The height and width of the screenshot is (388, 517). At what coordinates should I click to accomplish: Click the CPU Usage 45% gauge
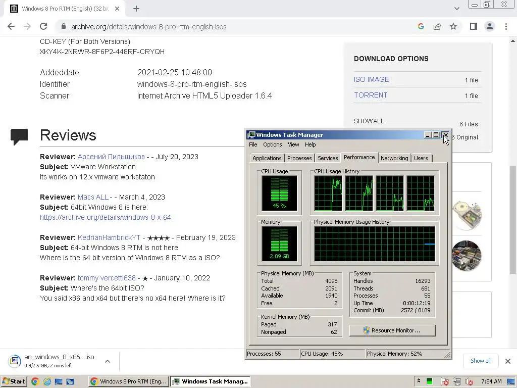(279, 193)
